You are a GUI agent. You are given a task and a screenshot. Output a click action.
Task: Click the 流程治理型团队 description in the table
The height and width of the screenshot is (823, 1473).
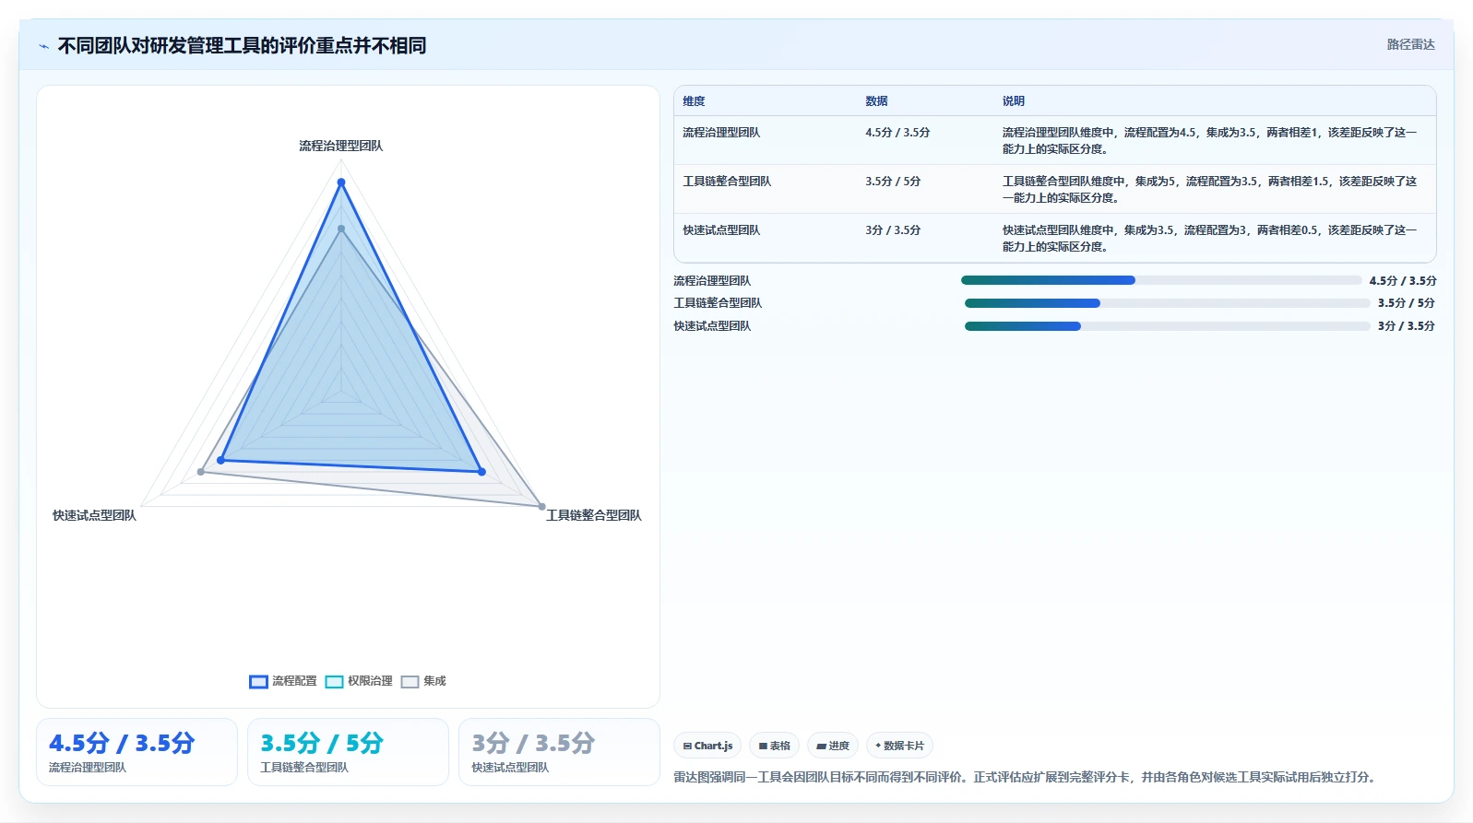1210,141
